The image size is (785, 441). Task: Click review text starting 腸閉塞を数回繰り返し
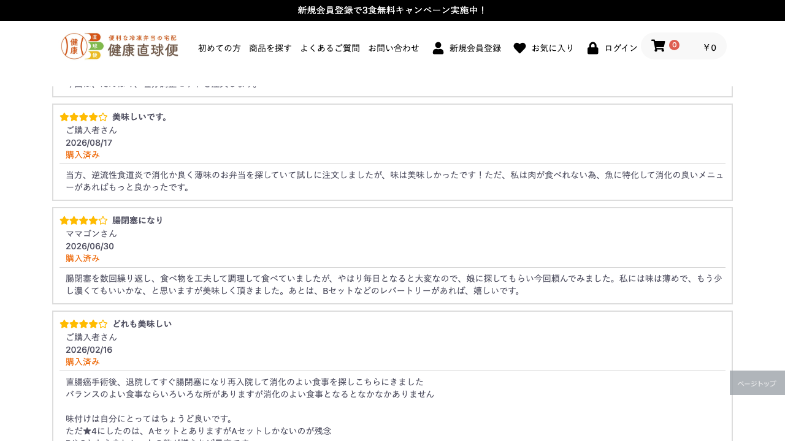point(394,284)
